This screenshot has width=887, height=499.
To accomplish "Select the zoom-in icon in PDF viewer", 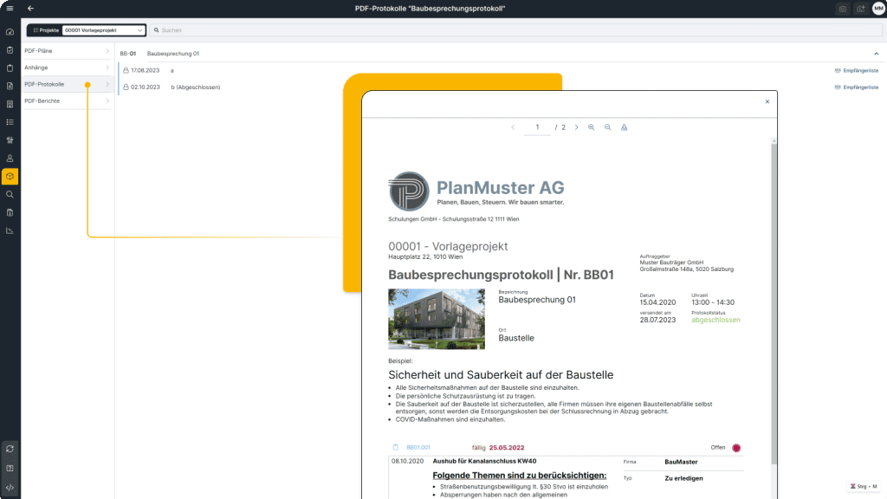I will point(592,127).
